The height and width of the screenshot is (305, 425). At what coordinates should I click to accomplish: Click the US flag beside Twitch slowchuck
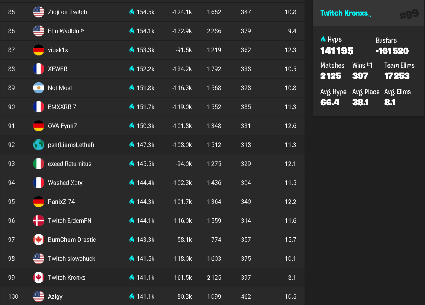39,259
